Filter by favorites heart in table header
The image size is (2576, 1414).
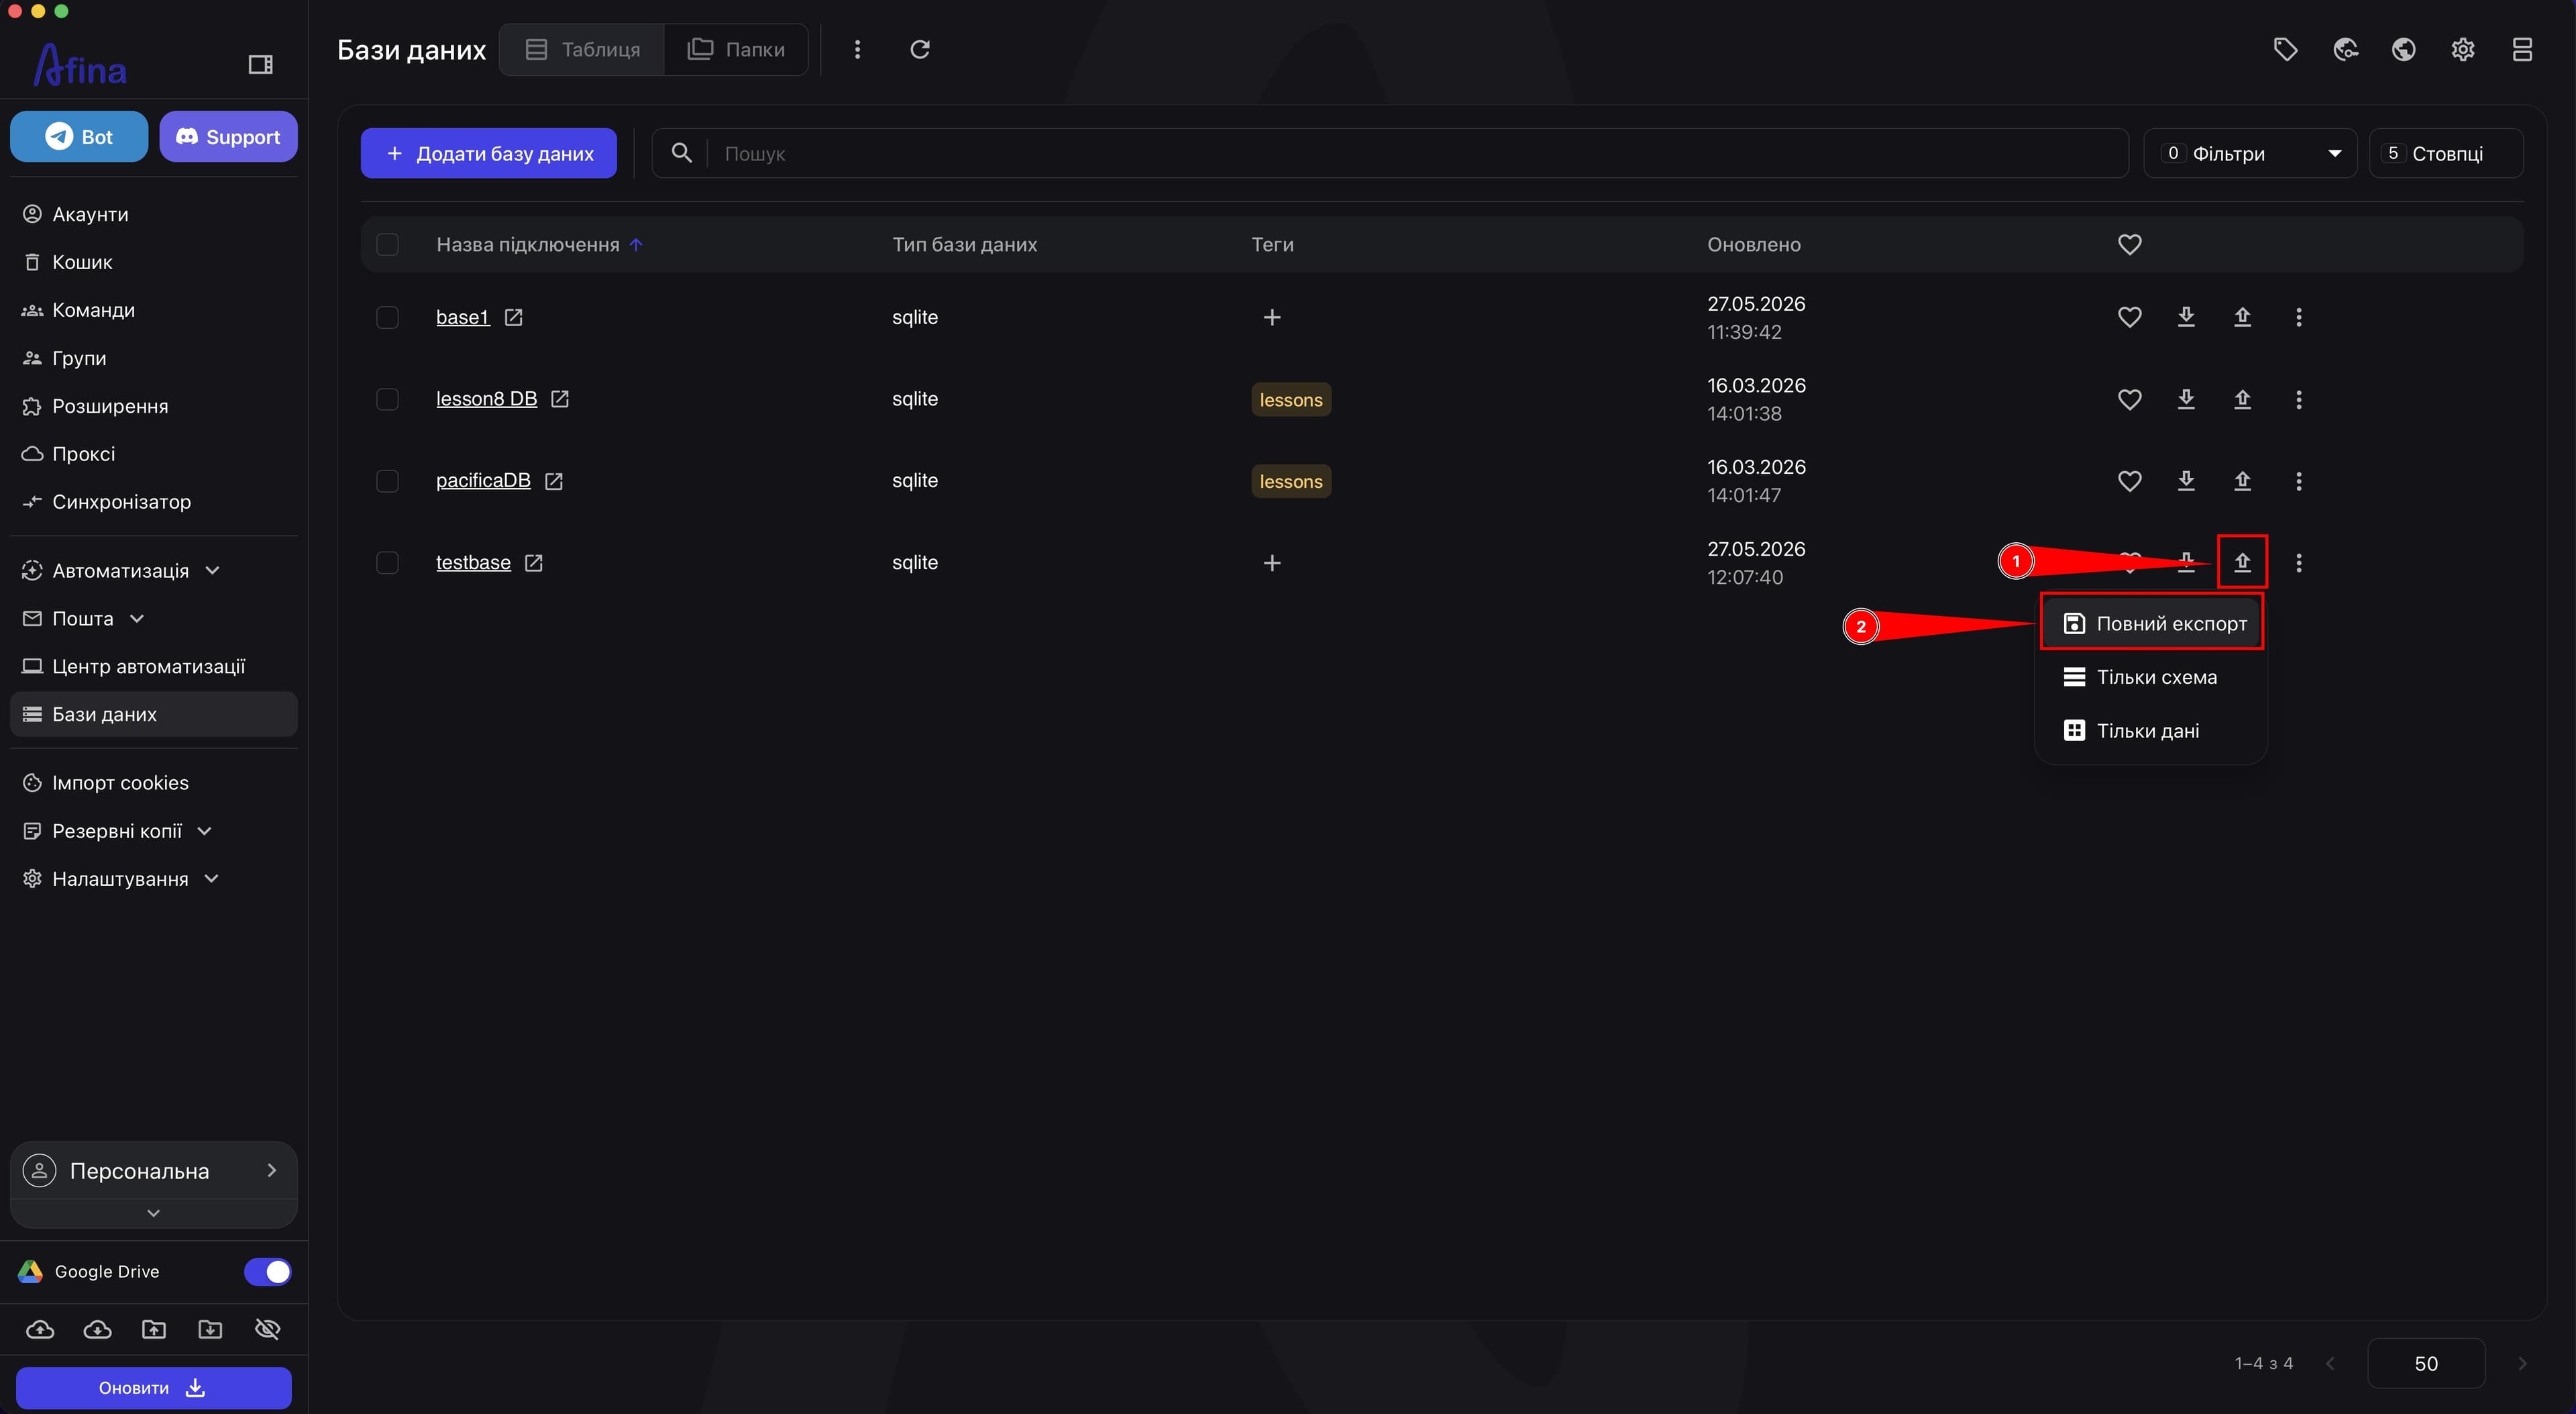coord(2130,244)
